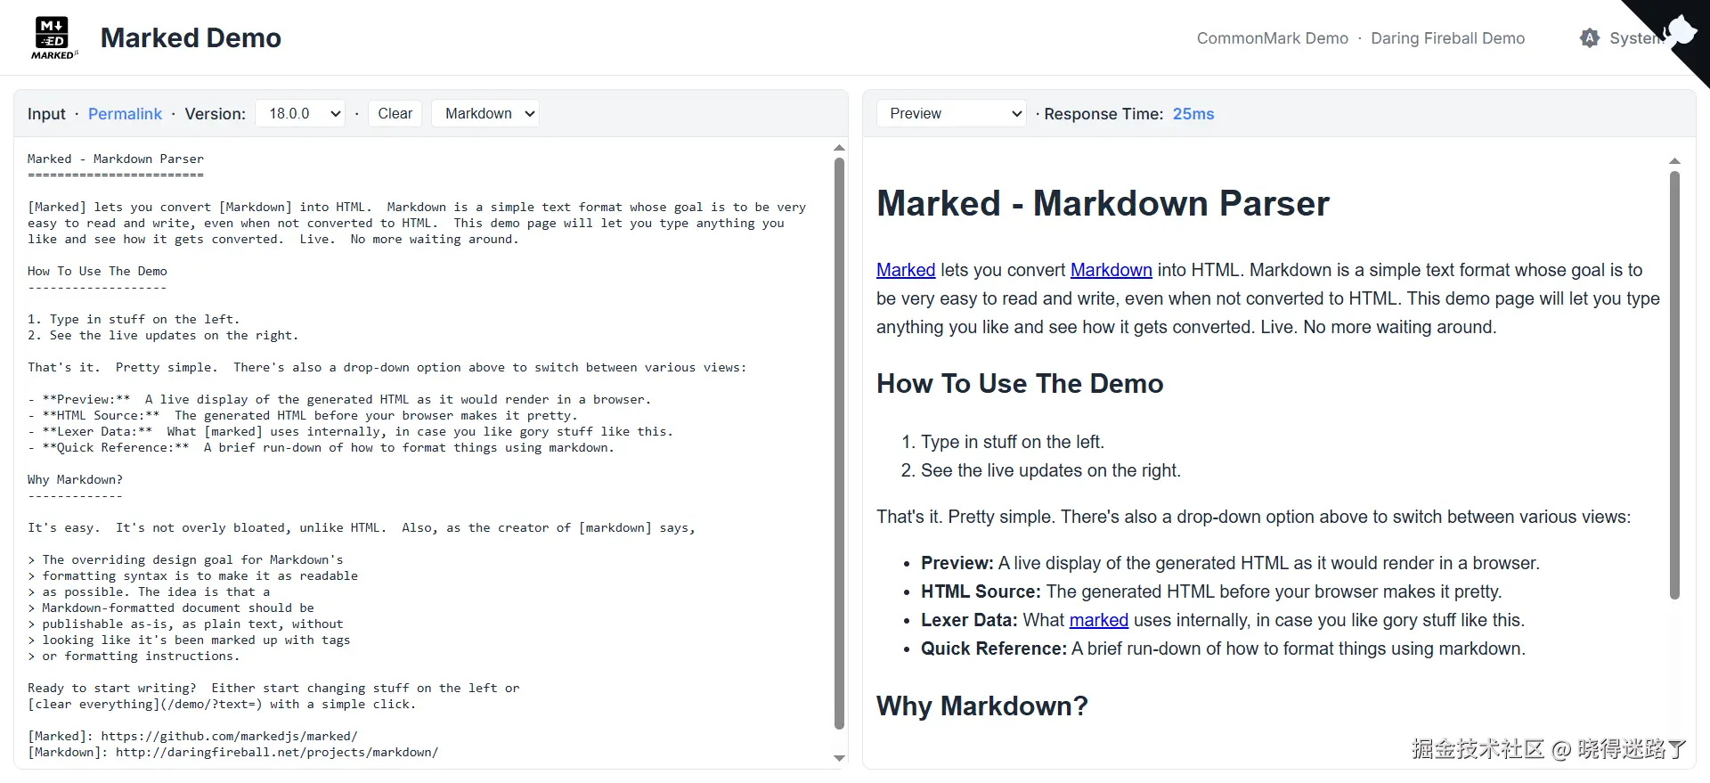
Task: Click the bold 'HTML Source:' bullet label
Action: click(981, 591)
